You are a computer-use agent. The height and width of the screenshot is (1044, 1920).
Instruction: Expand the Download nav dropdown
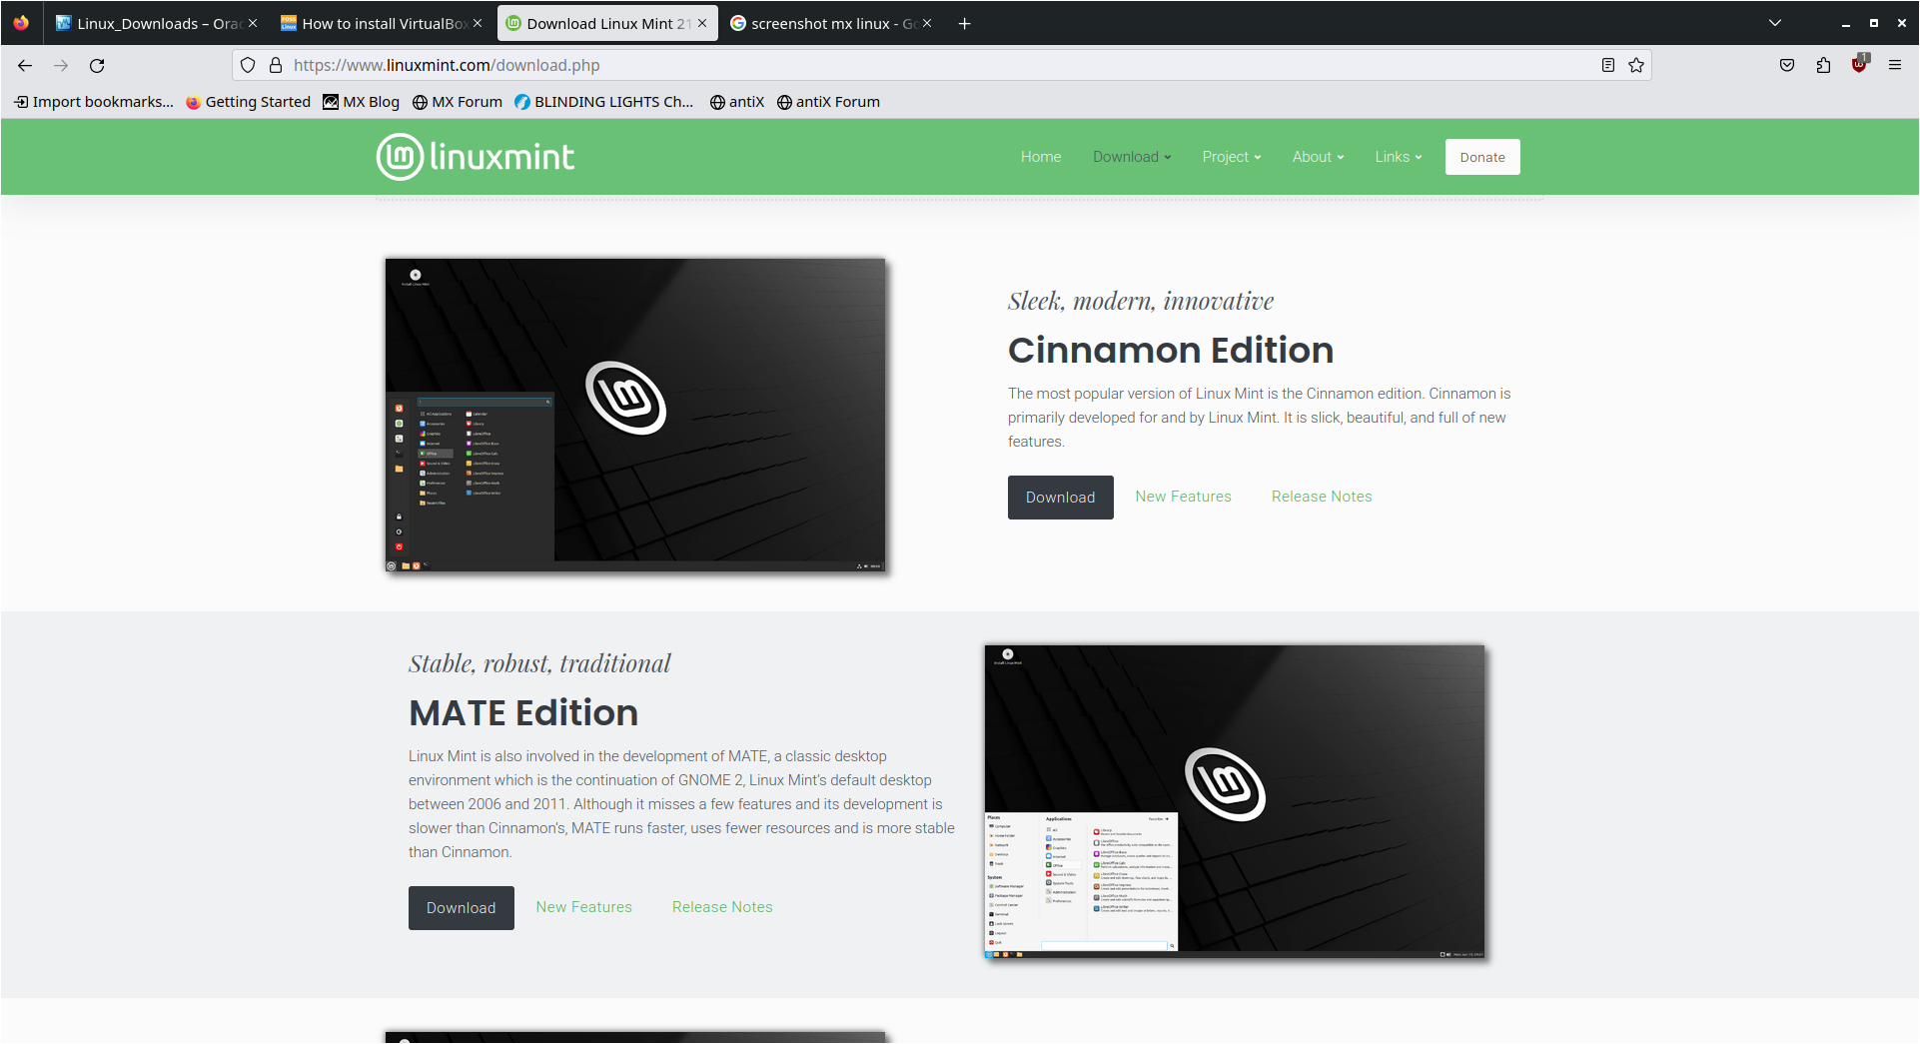click(x=1132, y=157)
